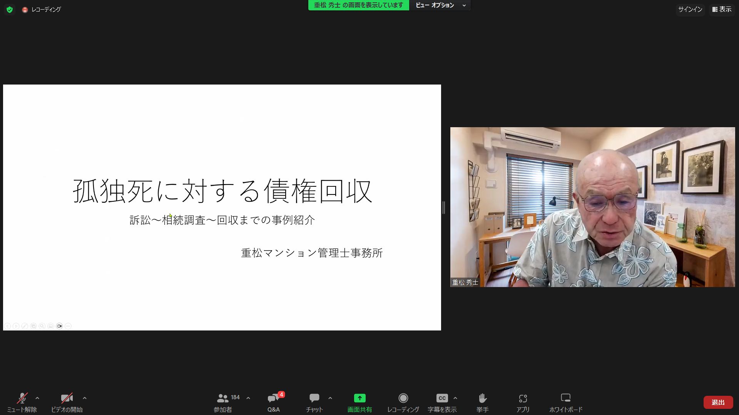Viewport: 739px width, 415px height.
Task: Expand chat options arrow beside チャット
Action: pyautogui.click(x=330, y=398)
